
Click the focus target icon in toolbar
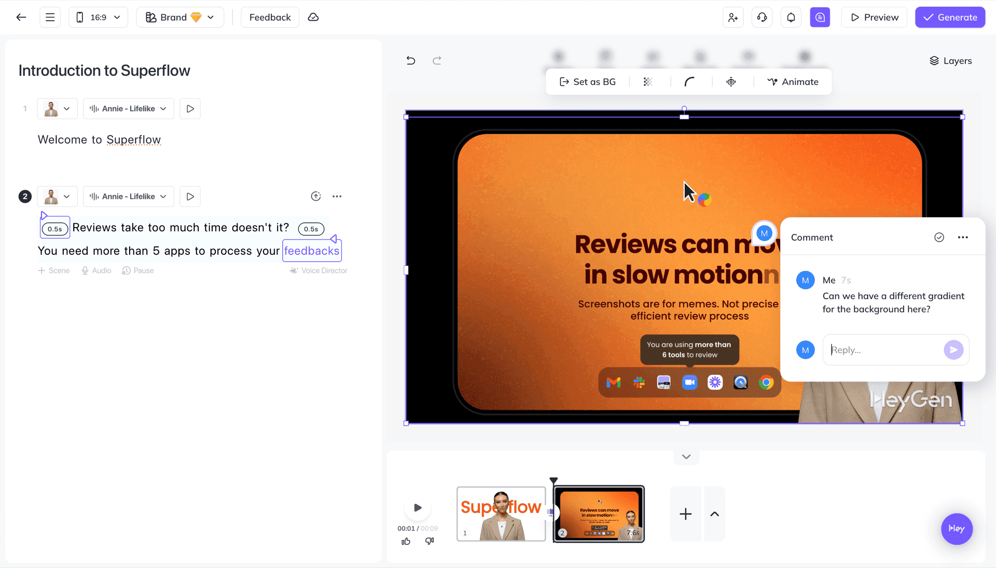pos(731,82)
